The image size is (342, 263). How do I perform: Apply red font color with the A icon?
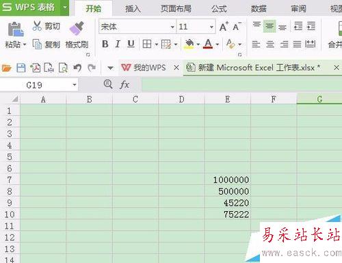tap(208, 44)
